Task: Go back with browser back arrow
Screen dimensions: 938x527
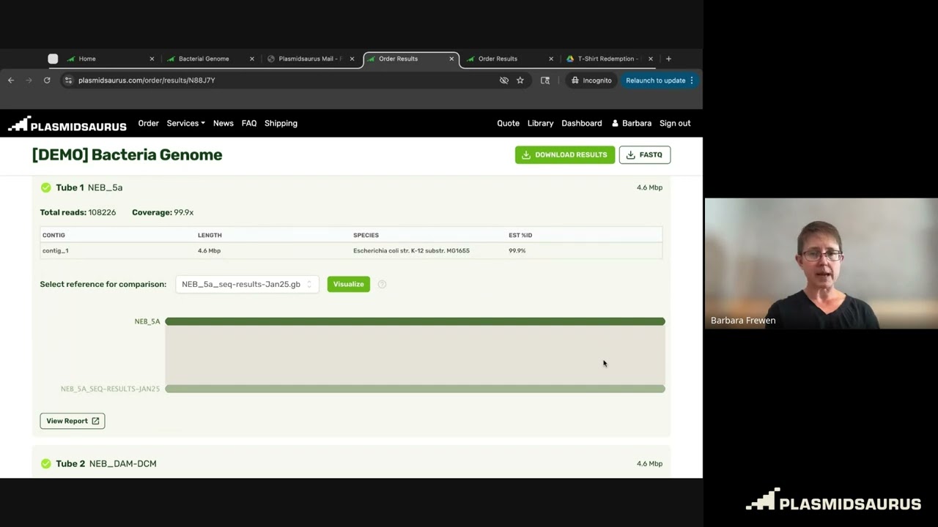Action: point(11,81)
